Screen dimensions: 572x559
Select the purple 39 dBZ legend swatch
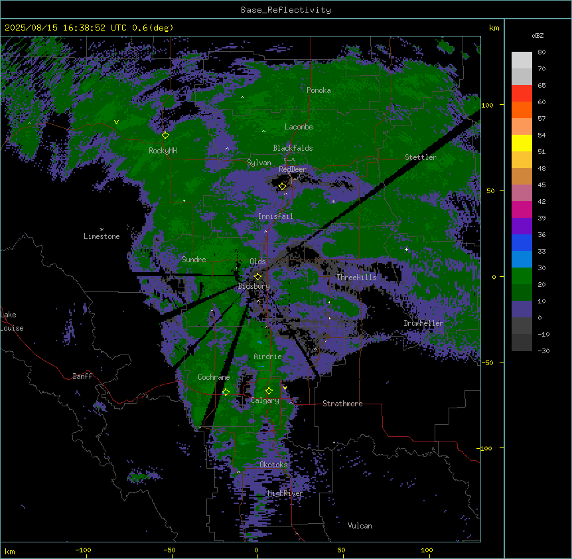pos(522,226)
